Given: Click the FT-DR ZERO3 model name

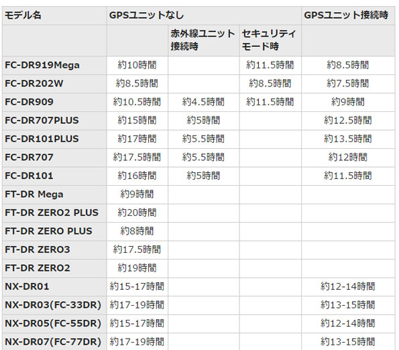Looking at the screenshot, I should coord(37,249).
